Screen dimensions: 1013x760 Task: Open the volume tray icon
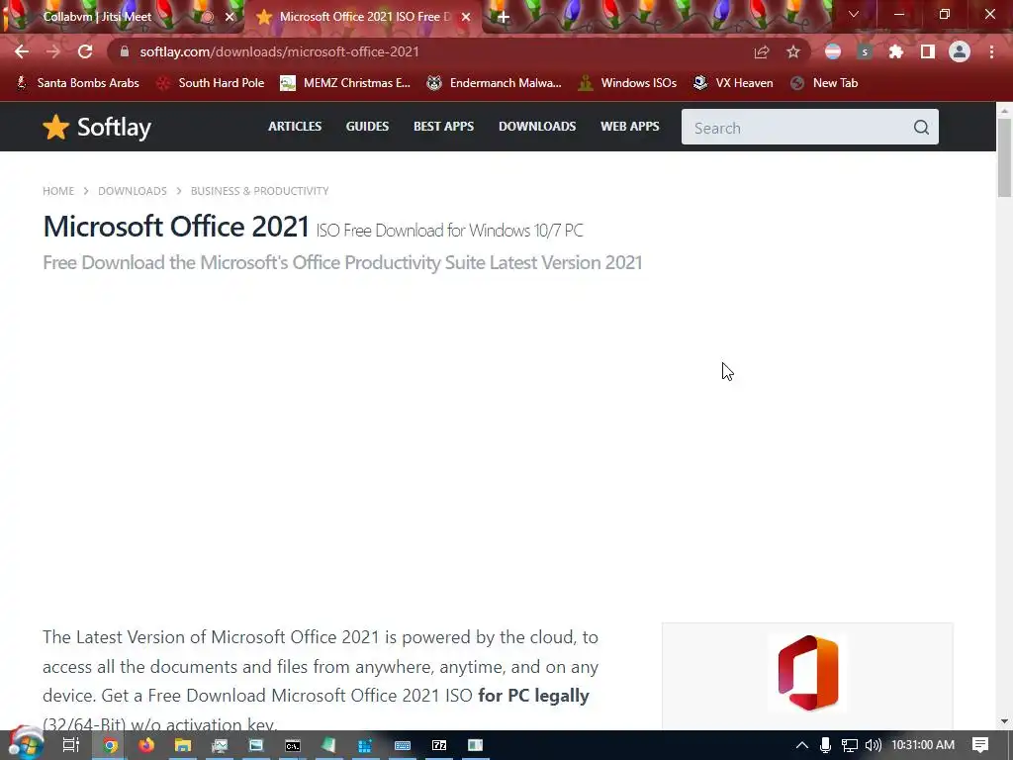click(x=873, y=745)
